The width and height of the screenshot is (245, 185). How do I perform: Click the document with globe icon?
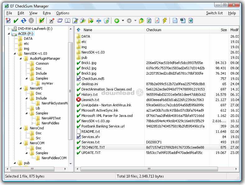pos(191,21)
